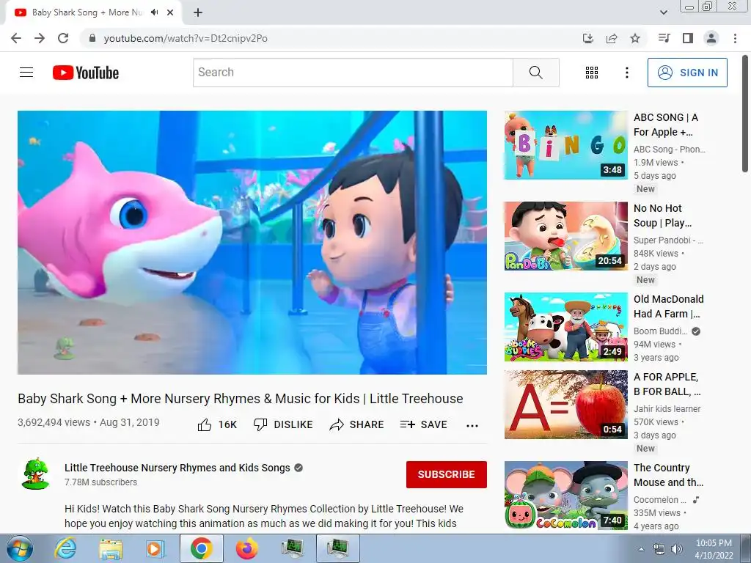Show hidden tray icons arrow
751x563 pixels.
point(641,549)
